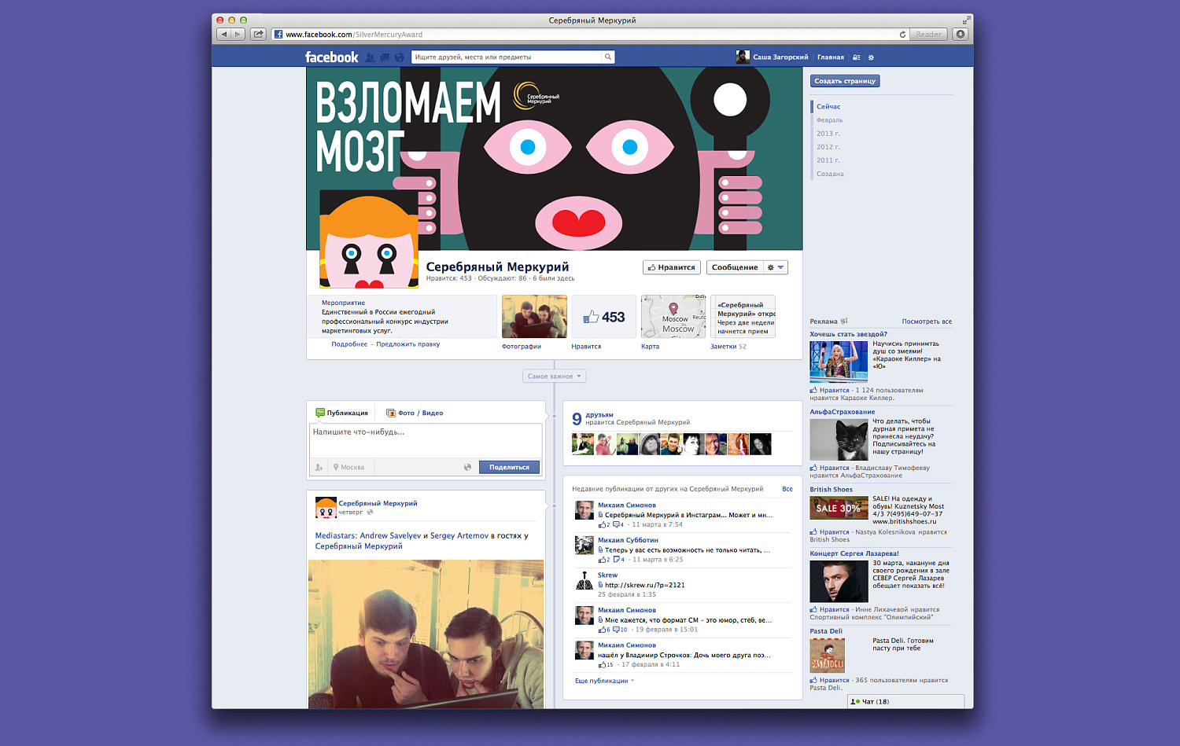
Task: Open friend requests icon in header
Action: click(x=371, y=57)
